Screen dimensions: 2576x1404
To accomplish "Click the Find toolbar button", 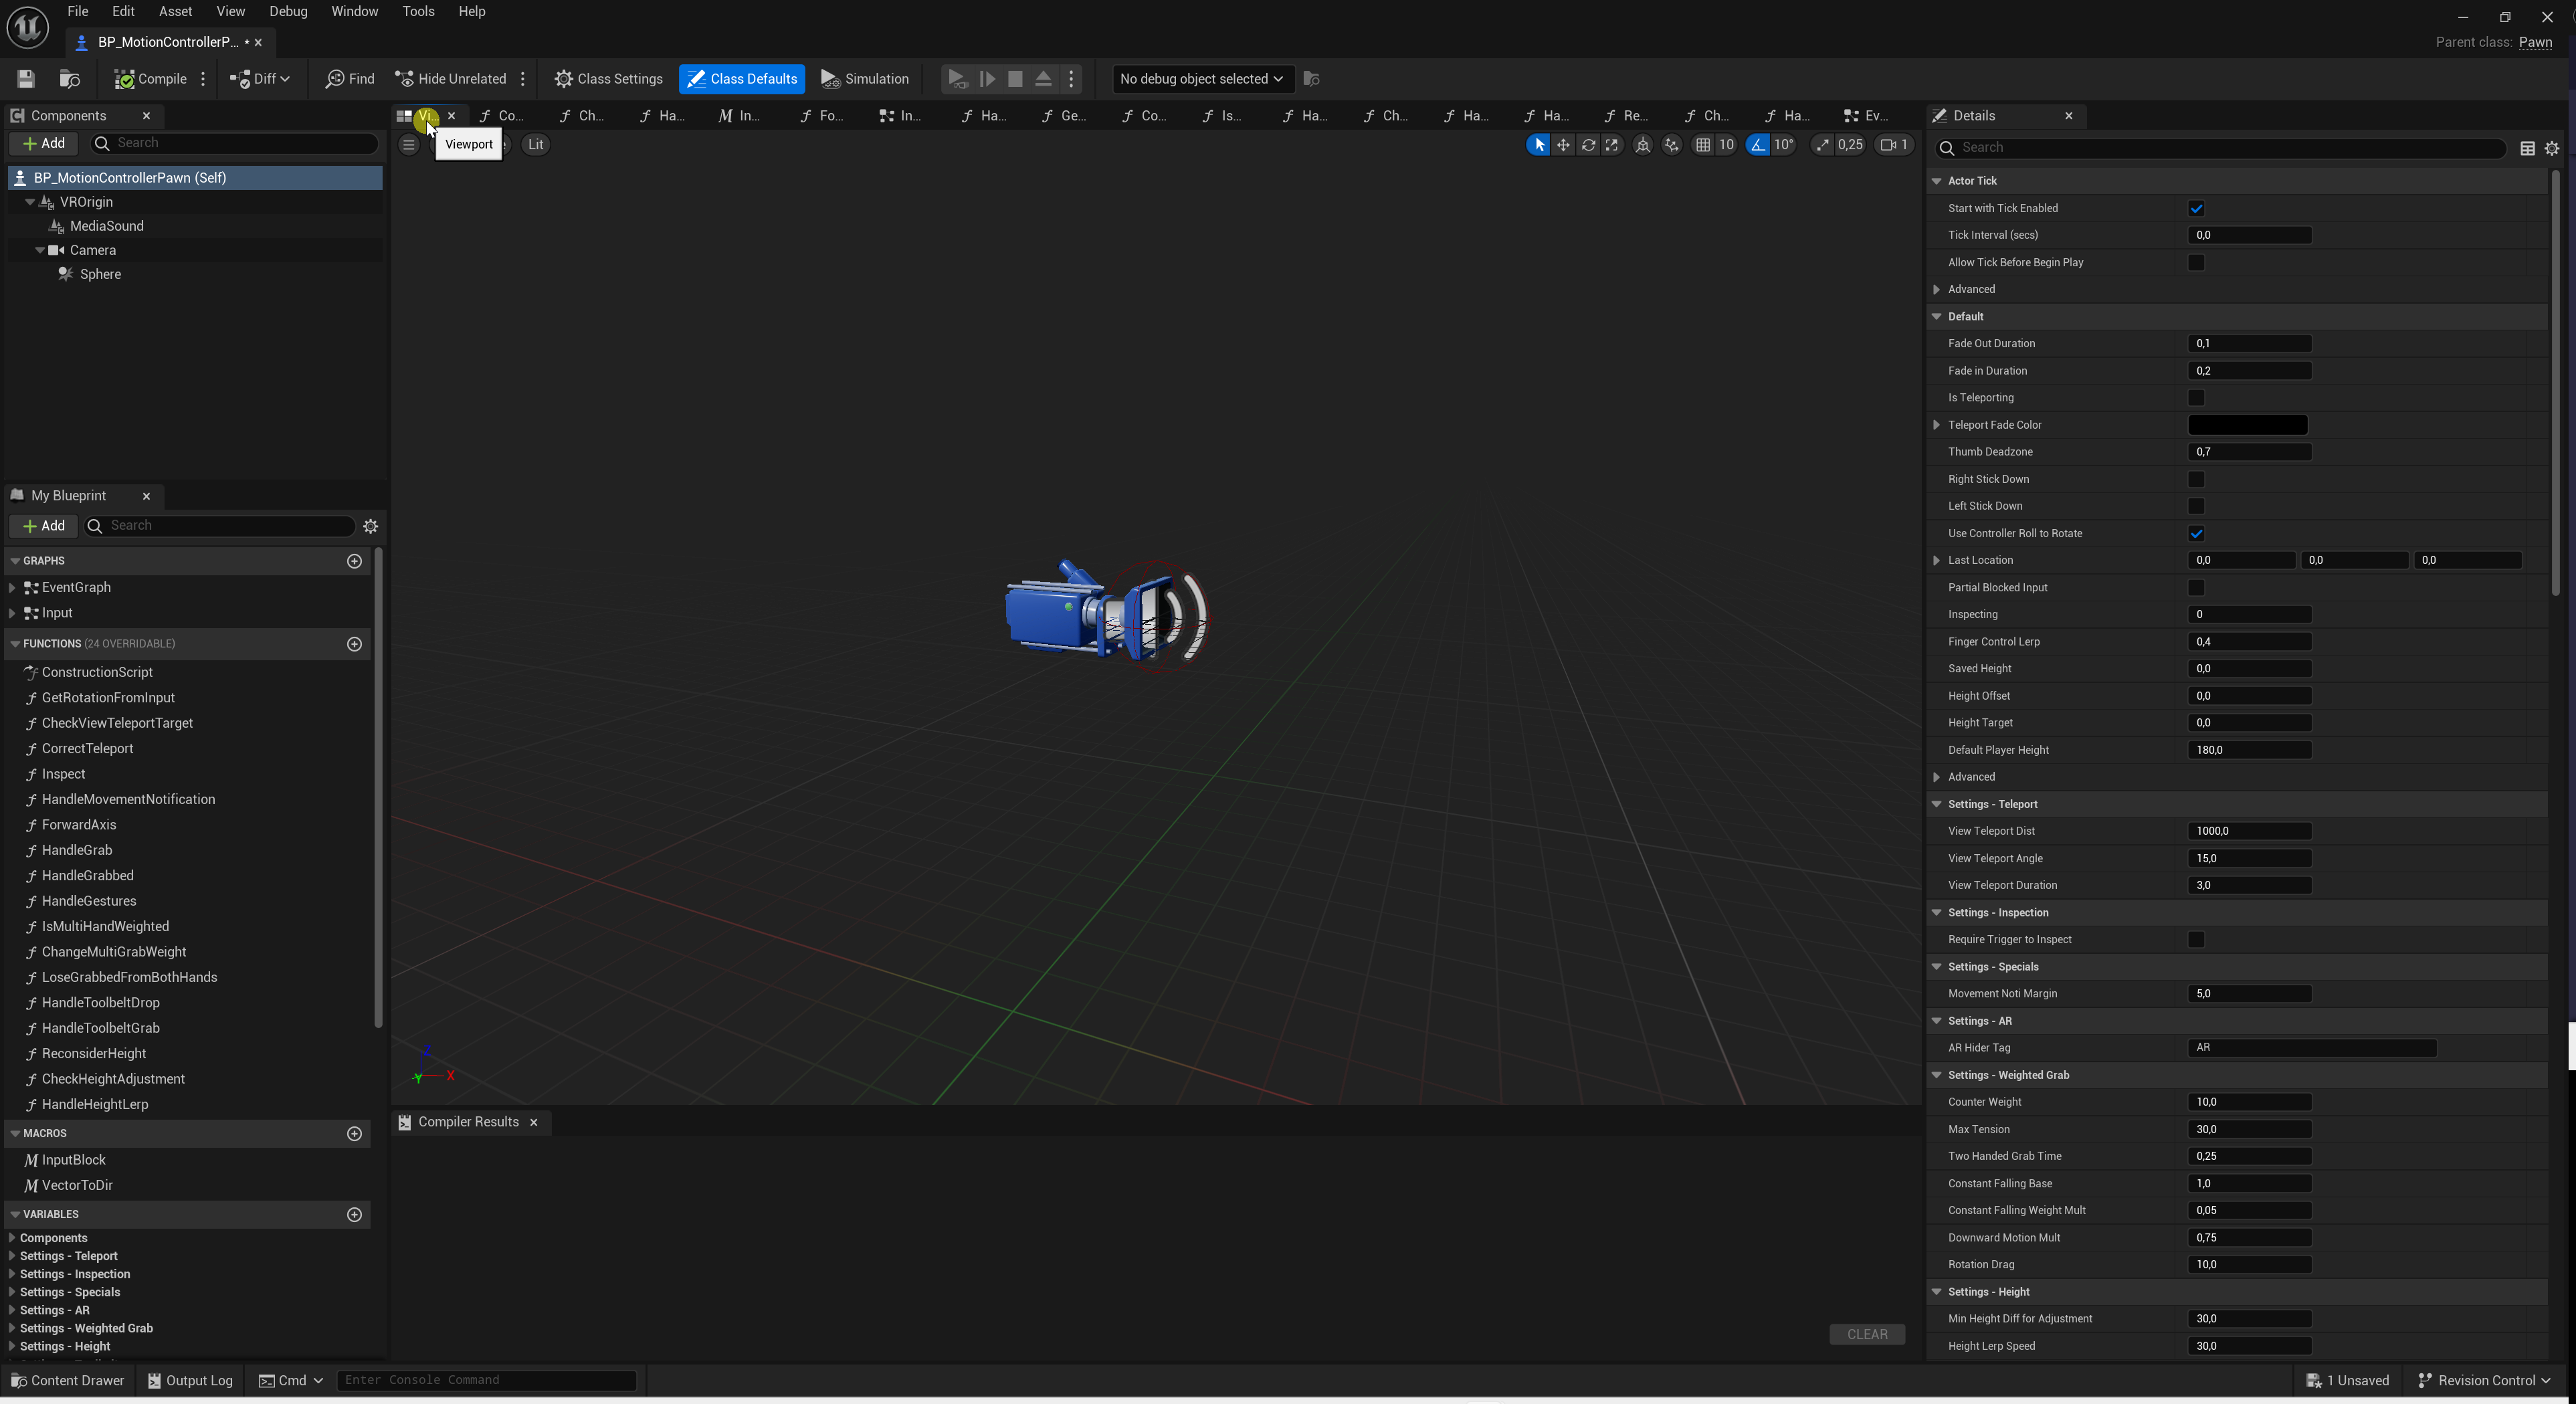I will coord(350,79).
